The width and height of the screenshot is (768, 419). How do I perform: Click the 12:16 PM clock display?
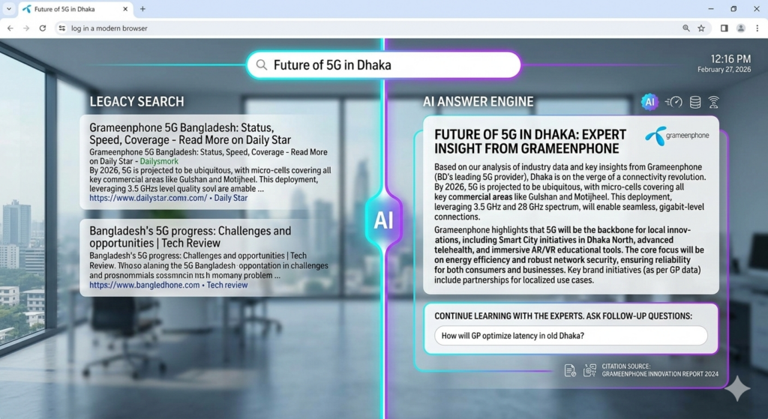point(730,59)
